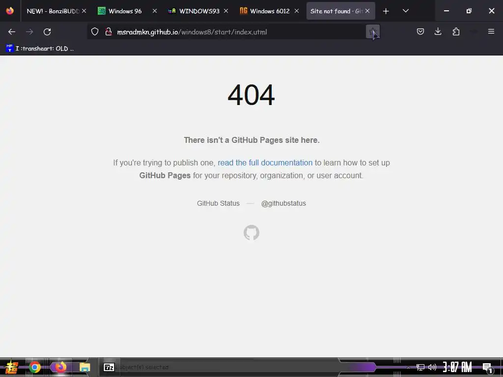Click bold "GitHub Pages" text in paragraph
This screenshot has height=377, width=503.
coord(165,175)
